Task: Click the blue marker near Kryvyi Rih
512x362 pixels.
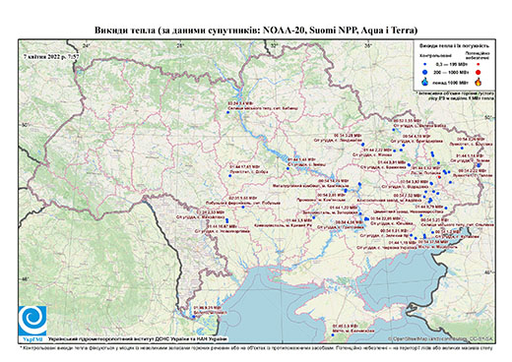Action: (314, 217)
